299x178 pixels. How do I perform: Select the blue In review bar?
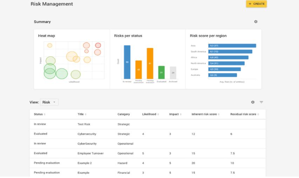(127, 62)
